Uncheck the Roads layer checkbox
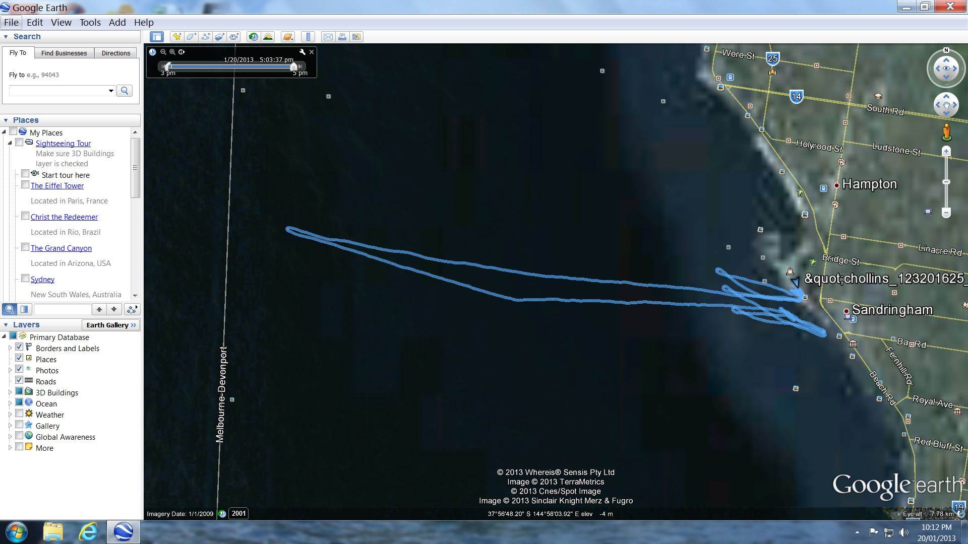Screen dimensions: 968x544 19,380
